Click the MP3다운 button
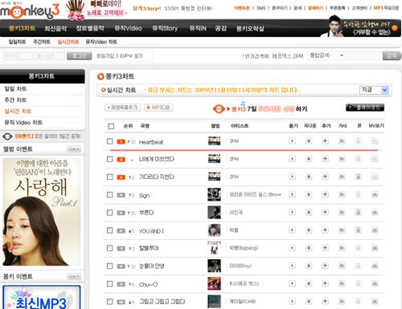 158,108
